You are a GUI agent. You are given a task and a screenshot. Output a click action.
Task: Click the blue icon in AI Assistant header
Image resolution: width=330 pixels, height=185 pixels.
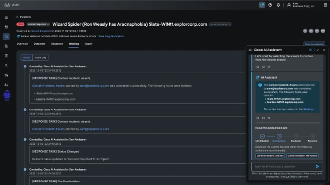point(310,50)
